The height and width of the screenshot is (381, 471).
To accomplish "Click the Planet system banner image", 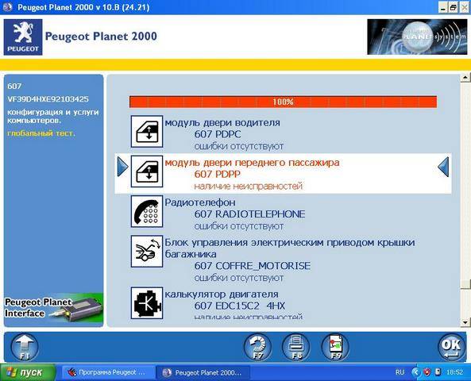I will (x=417, y=37).
